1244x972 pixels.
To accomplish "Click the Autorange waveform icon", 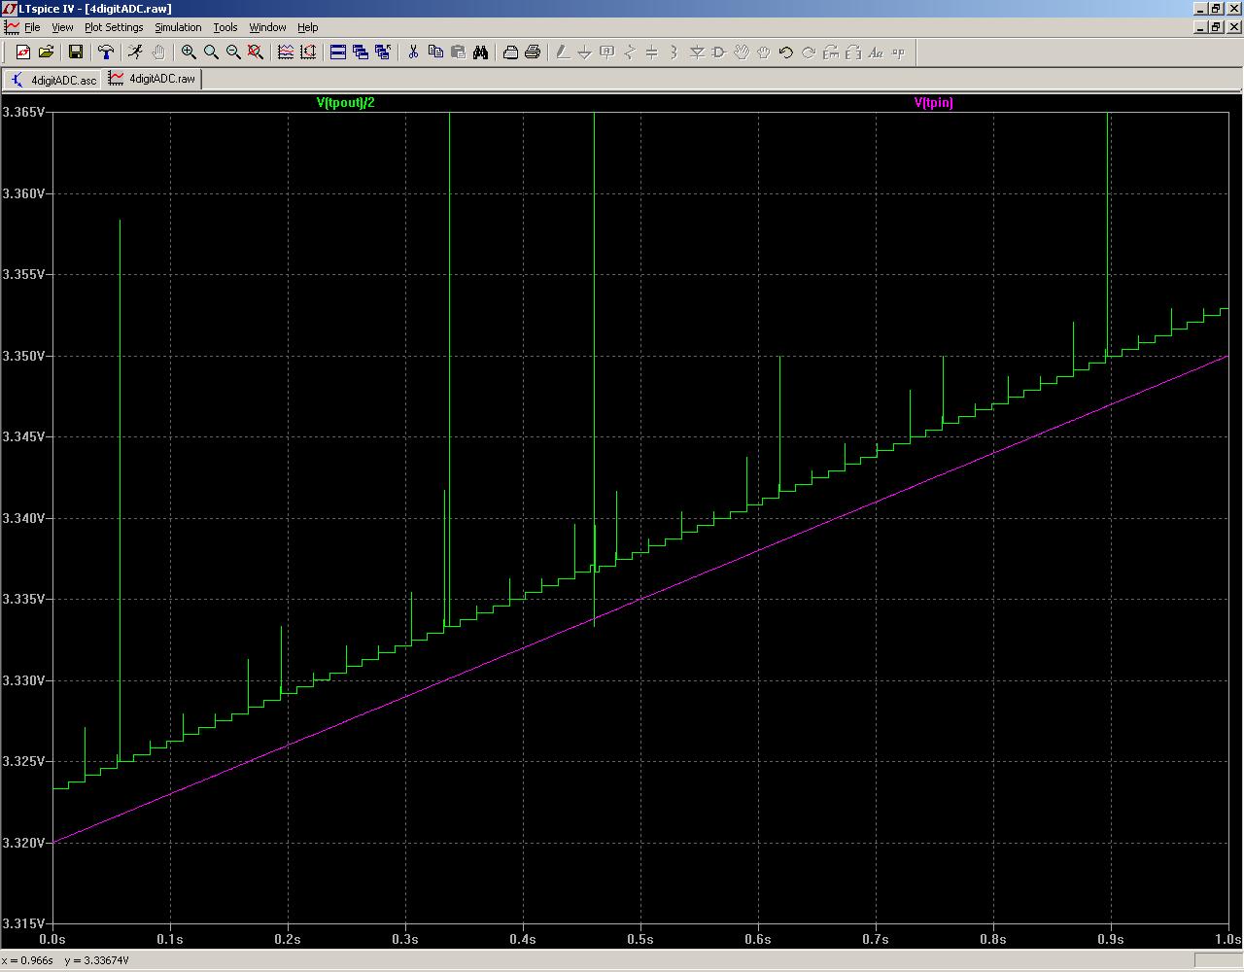I will (286, 52).
